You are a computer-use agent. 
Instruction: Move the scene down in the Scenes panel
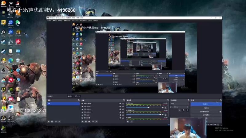pyautogui.click(x=59, y=121)
